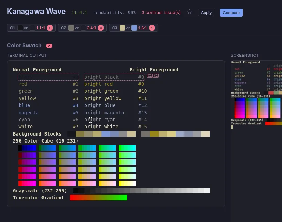This screenshot has width=282, height=222.
Task: Collapse the Color Swatch section header
Action: pyautogui.click(x=24, y=46)
